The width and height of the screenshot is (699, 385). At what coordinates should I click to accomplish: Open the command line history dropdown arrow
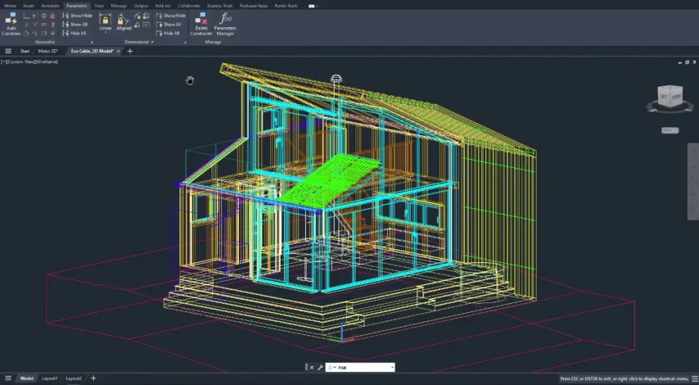click(393, 367)
